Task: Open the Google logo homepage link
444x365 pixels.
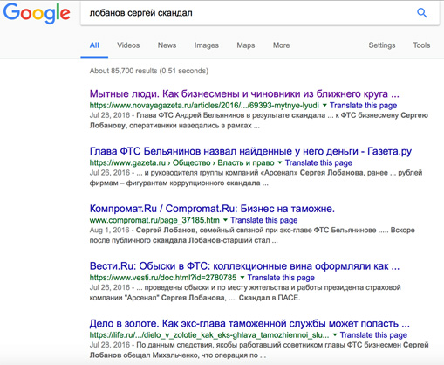Action: coord(37,13)
